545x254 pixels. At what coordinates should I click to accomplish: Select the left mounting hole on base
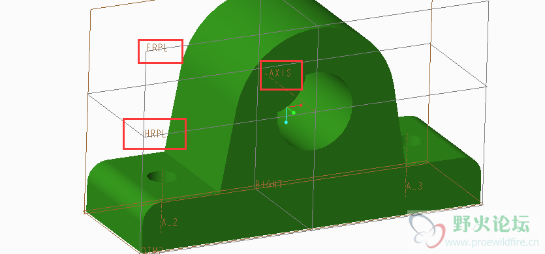coord(162,176)
